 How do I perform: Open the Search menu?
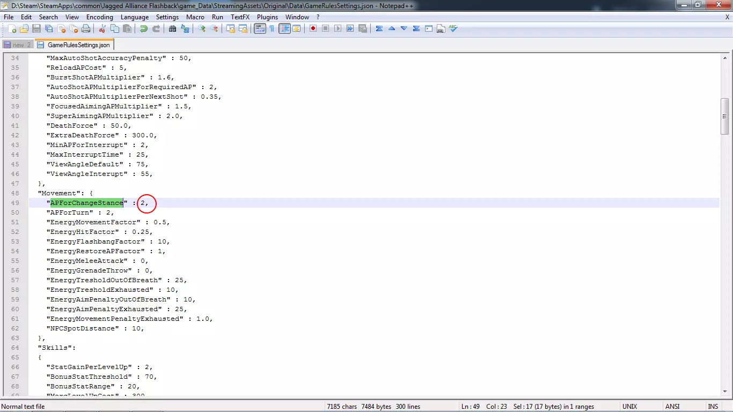[48, 17]
